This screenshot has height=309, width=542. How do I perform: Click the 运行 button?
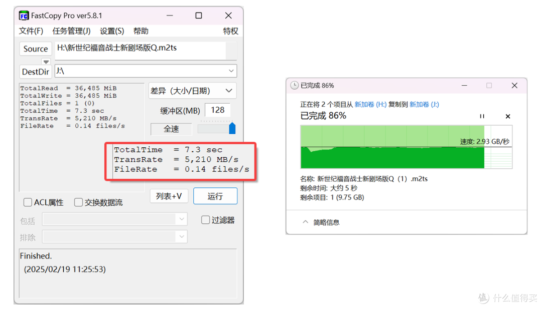[x=215, y=196]
